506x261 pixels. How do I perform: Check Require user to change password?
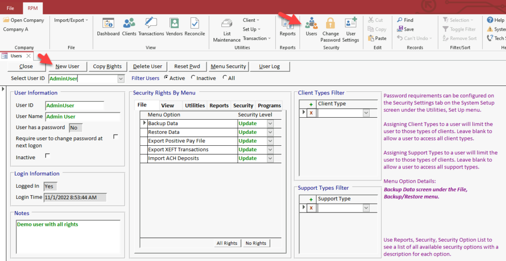116,136
